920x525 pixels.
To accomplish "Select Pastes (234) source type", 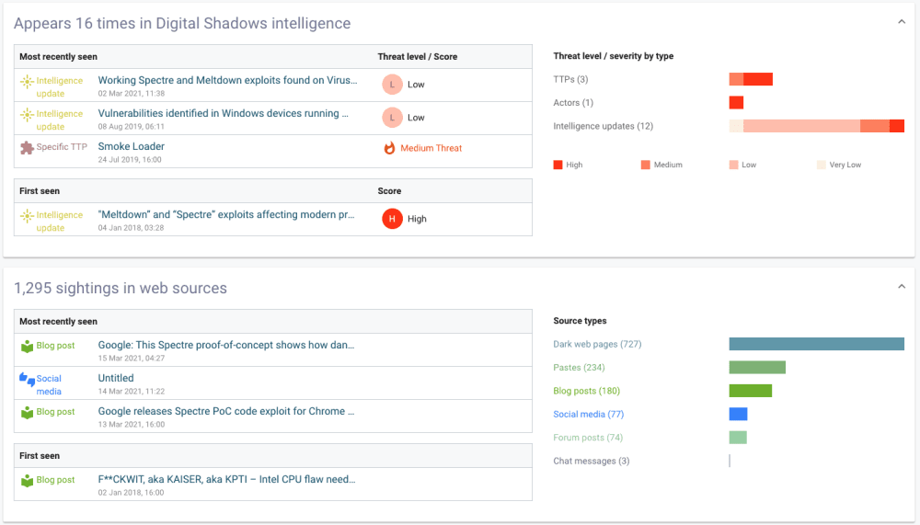I will (579, 367).
